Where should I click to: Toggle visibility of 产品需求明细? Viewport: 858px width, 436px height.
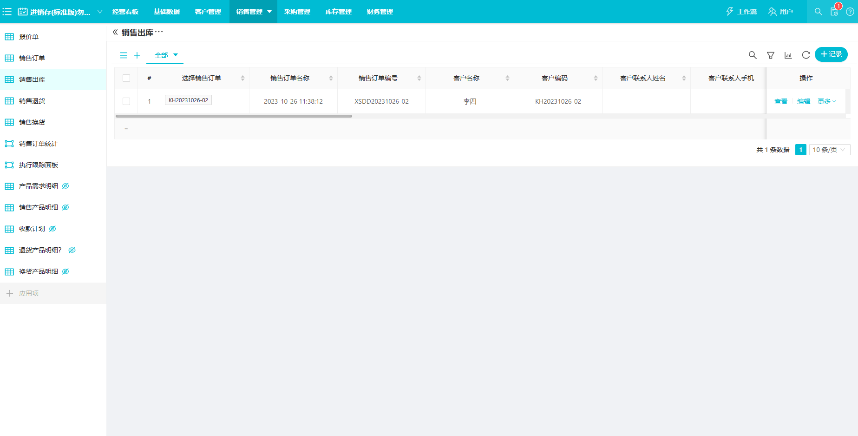click(65, 186)
